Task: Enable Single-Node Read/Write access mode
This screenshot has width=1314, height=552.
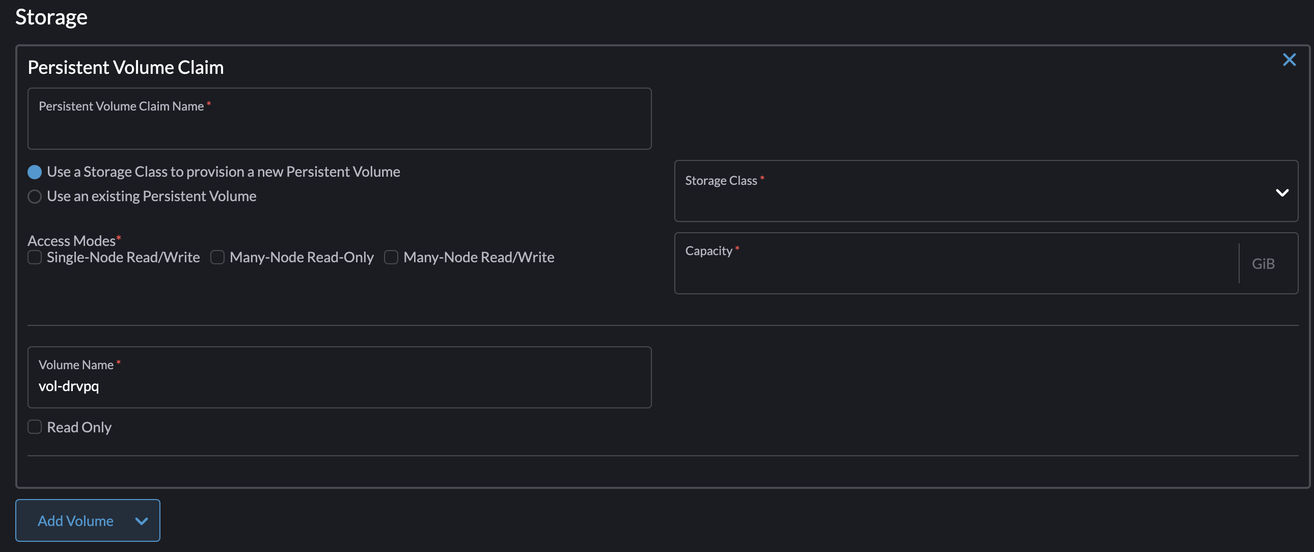Action: [34, 258]
